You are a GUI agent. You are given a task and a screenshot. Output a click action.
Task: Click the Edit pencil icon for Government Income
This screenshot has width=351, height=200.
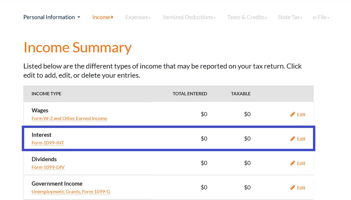[293, 187]
